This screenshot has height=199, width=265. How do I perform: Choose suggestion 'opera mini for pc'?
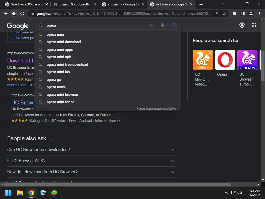tap(108, 102)
